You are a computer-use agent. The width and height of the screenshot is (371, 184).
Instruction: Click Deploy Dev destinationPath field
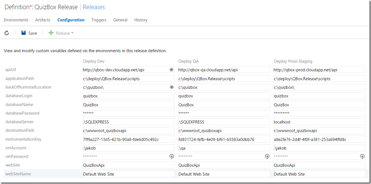(129, 131)
